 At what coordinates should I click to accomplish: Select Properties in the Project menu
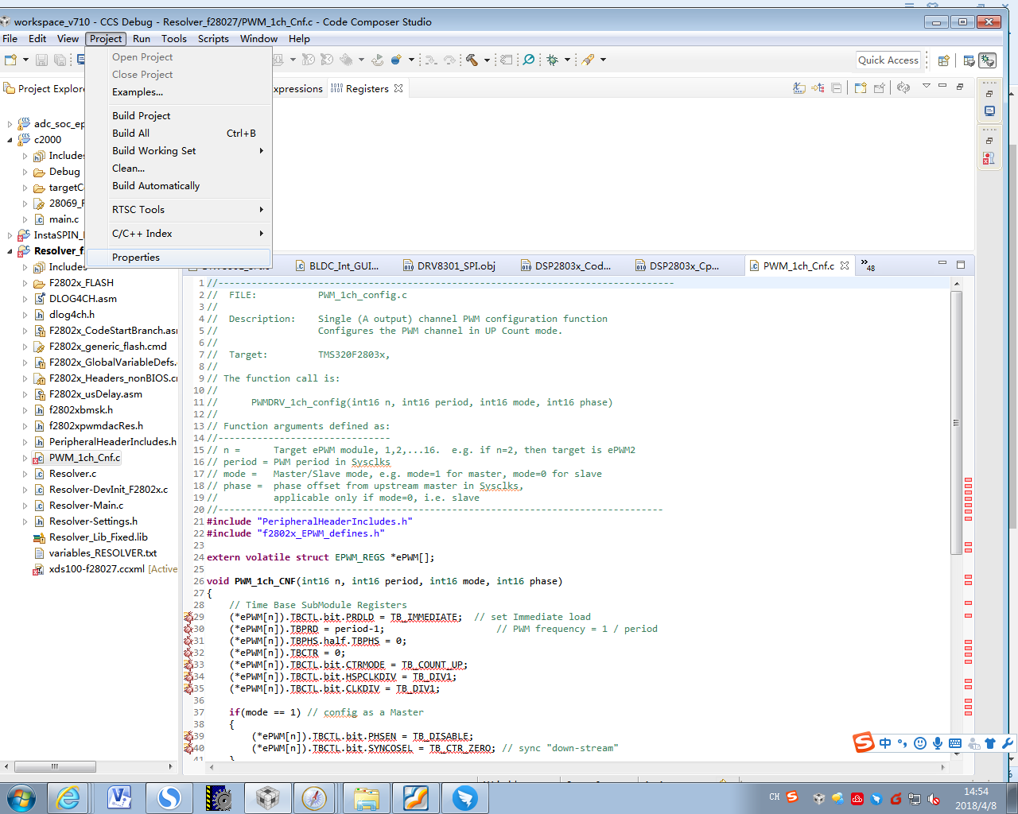point(136,258)
